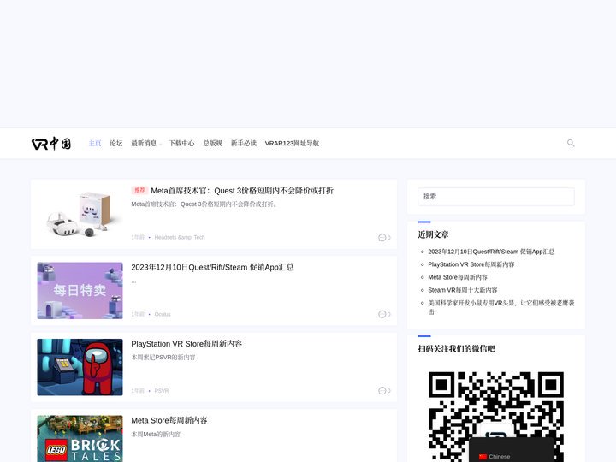Open sidebar link Steam VR每周十大新内容

coord(462,290)
